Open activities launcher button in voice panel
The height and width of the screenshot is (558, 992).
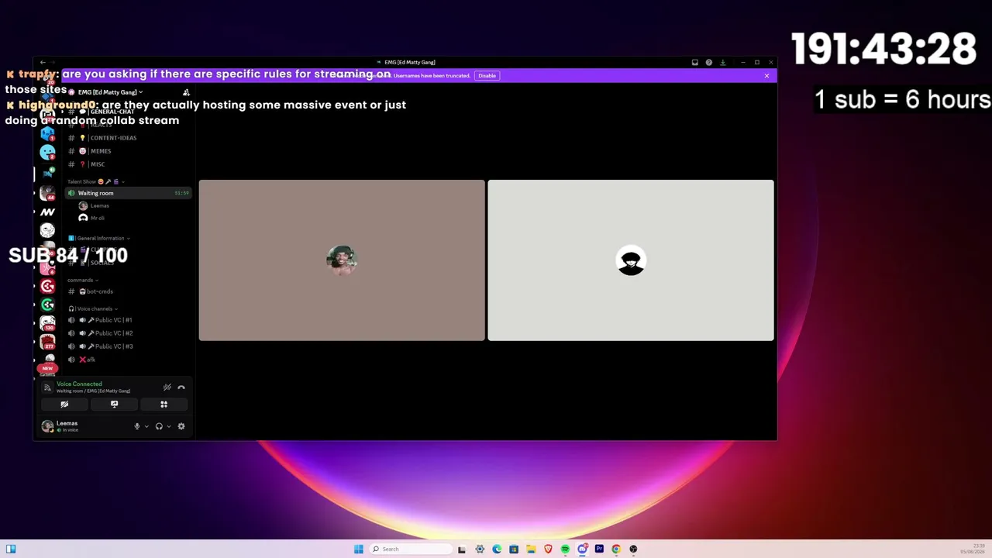pyautogui.click(x=164, y=404)
